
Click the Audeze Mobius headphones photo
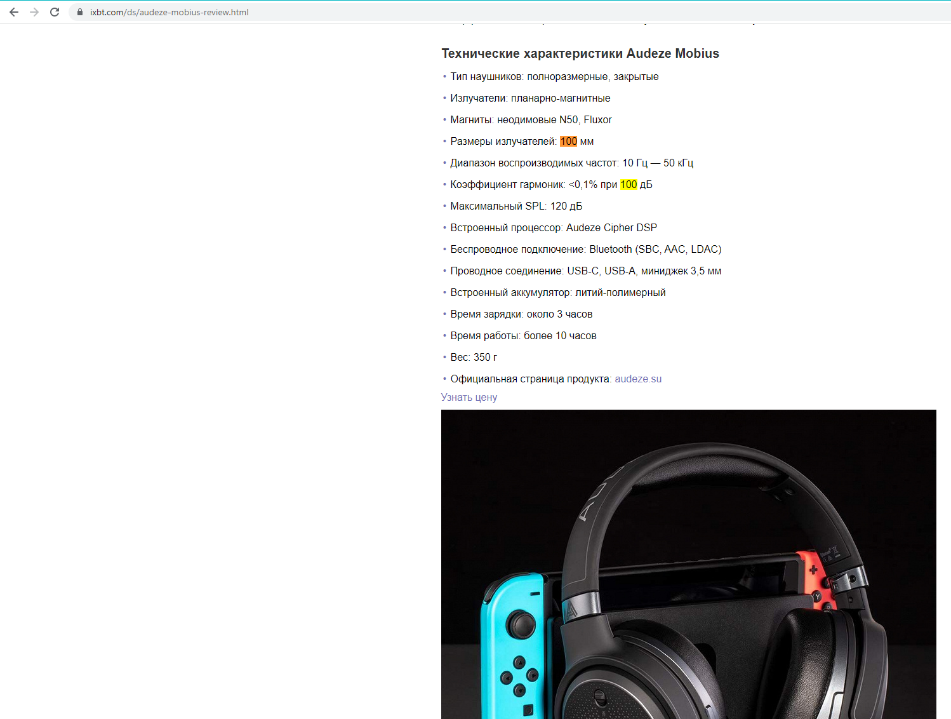689,564
